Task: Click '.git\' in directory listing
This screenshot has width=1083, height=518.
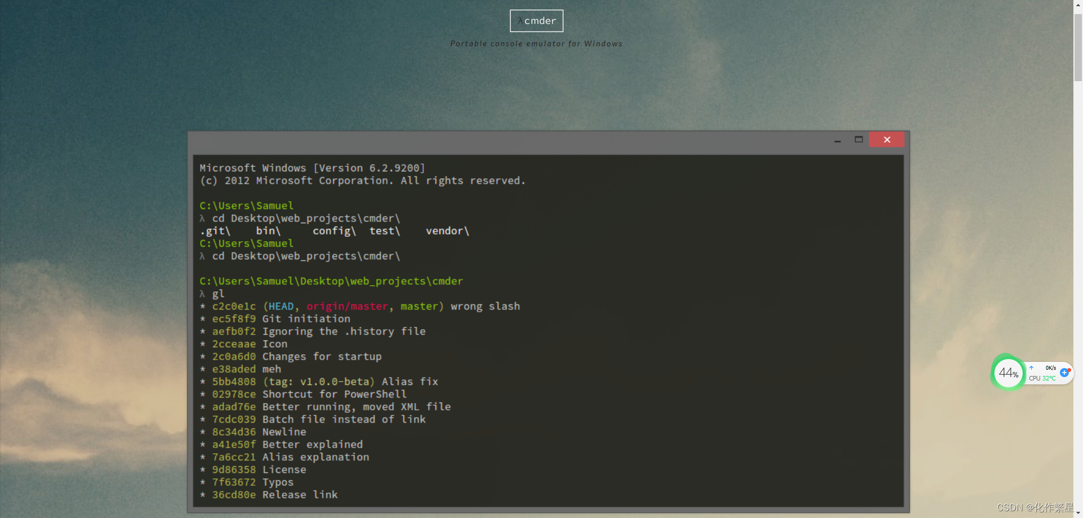Action: [215, 231]
